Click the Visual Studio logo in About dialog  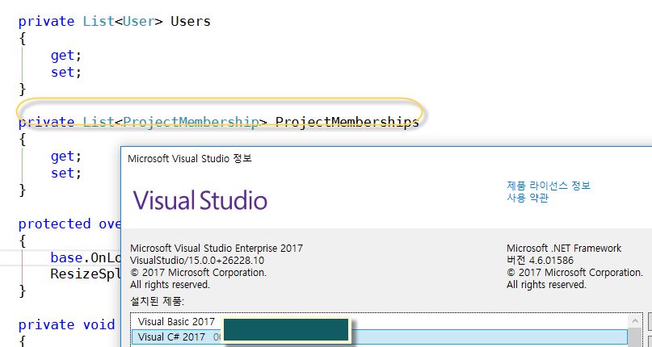point(200,201)
